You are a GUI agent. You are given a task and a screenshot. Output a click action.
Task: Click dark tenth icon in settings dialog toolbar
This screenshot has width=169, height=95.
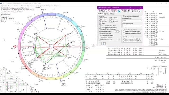tap(129, 11)
